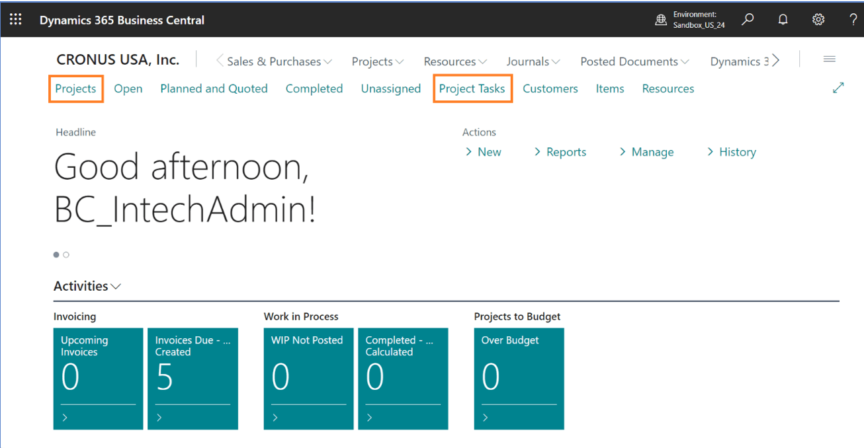The height and width of the screenshot is (448, 864).
Task: Open the Unassigned projects list
Action: (x=391, y=89)
